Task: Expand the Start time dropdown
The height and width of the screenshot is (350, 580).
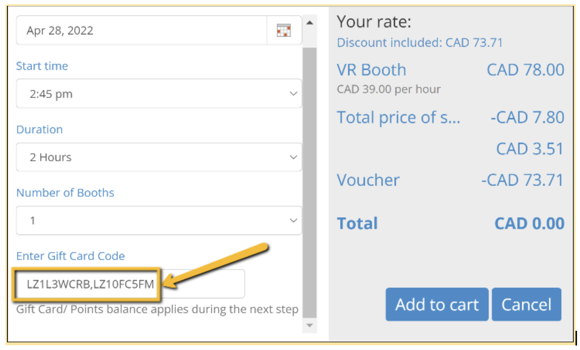Action: pyautogui.click(x=159, y=93)
